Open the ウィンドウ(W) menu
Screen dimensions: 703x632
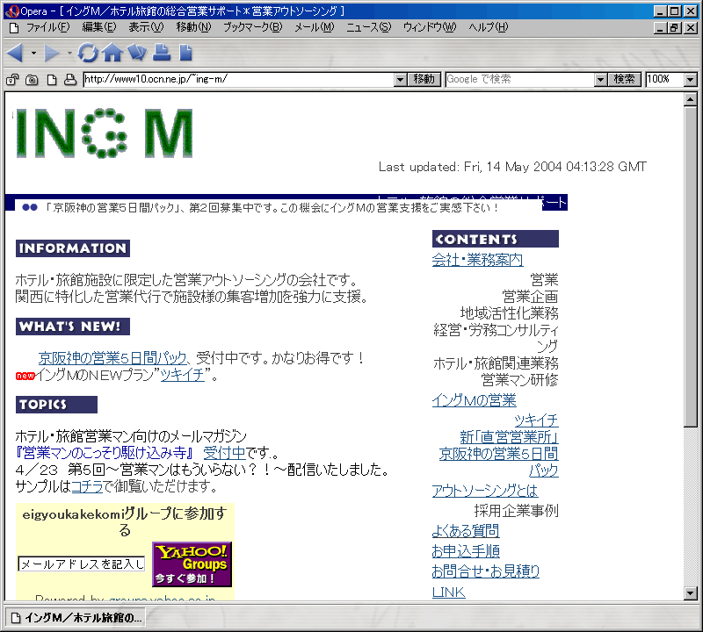pyautogui.click(x=430, y=28)
